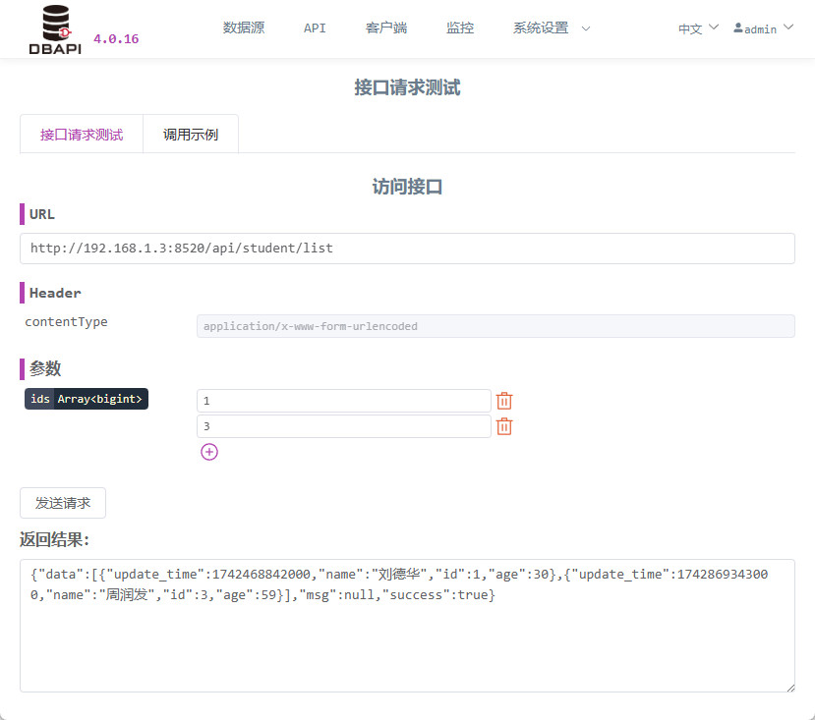
Task: Edit the second ids value field
Action: tap(344, 426)
